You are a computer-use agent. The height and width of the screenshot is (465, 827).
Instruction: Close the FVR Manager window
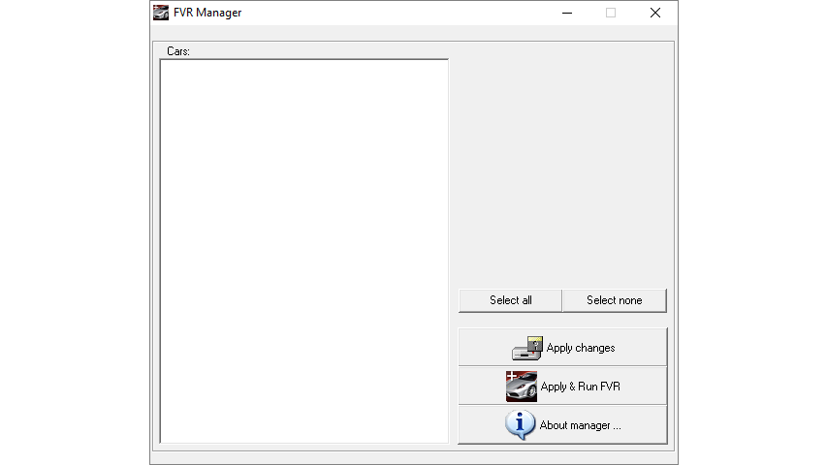[x=655, y=13]
